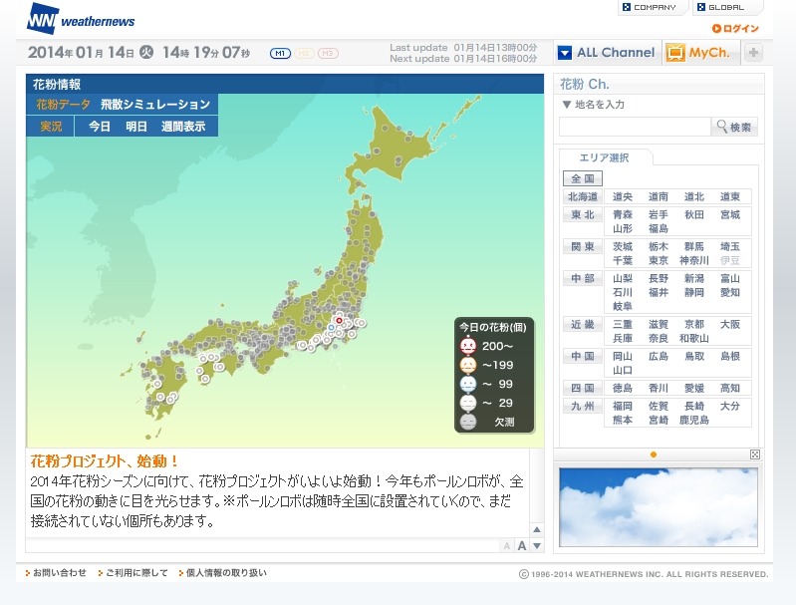Click the Weathernews logo
The width and height of the screenshot is (796, 605).
tap(82, 19)
